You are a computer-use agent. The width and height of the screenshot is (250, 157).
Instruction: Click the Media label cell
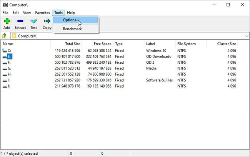click(x=151, y=68)
